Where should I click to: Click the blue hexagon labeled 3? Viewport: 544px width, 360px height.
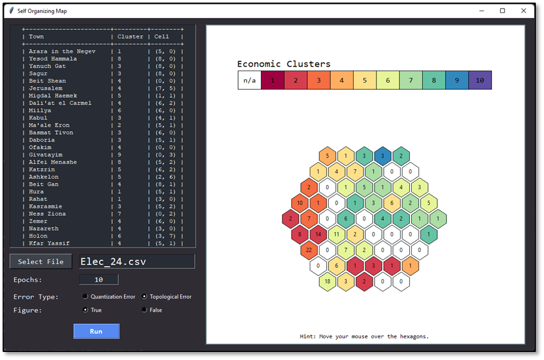pos(383,156)
